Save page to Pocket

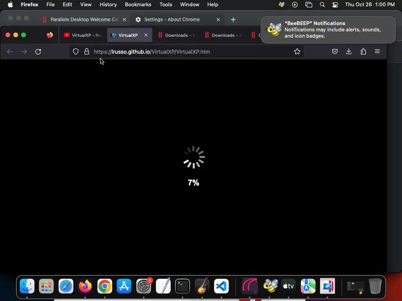click(x=335, y=51)
